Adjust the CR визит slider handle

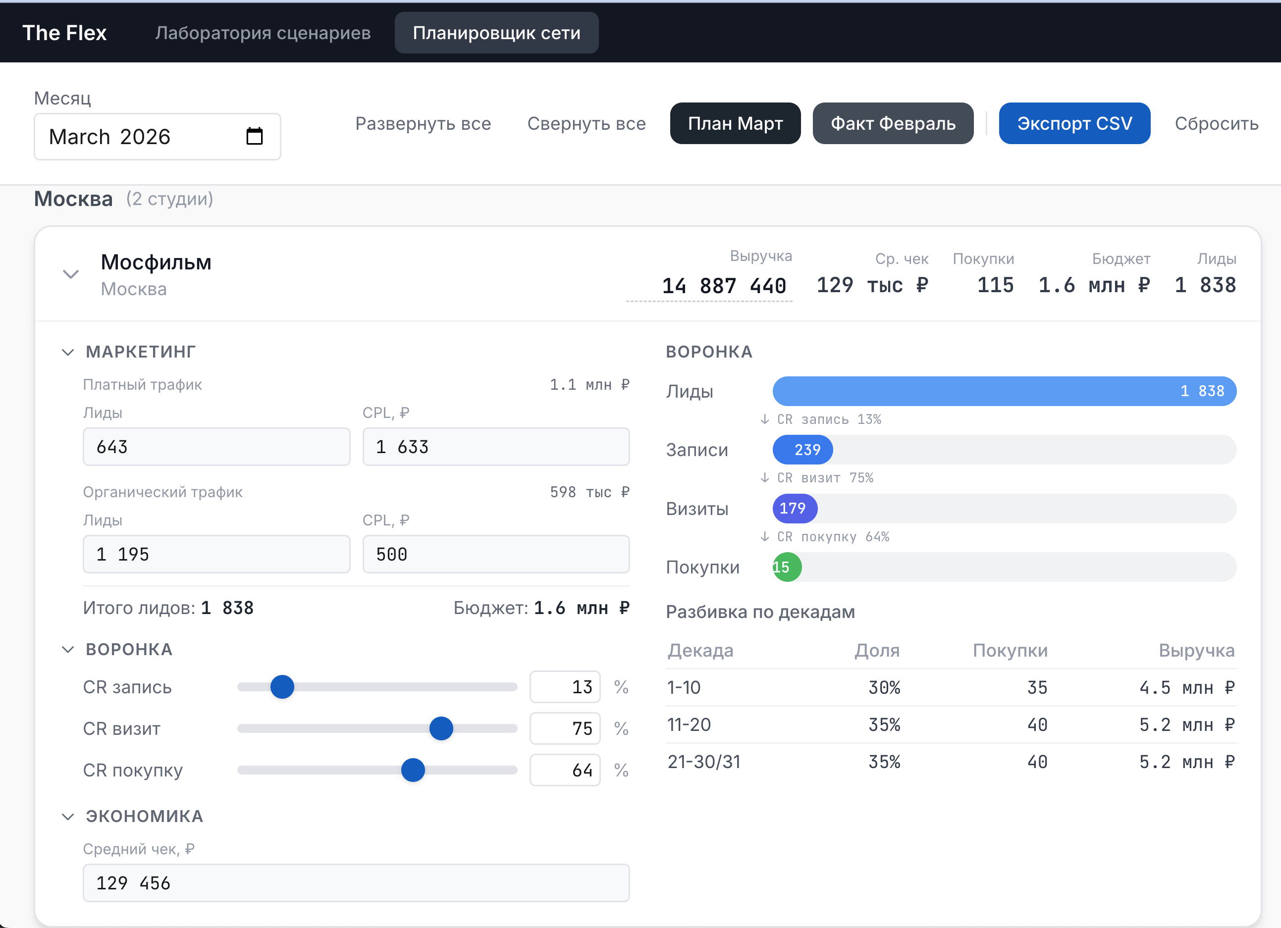pos(441,728)
